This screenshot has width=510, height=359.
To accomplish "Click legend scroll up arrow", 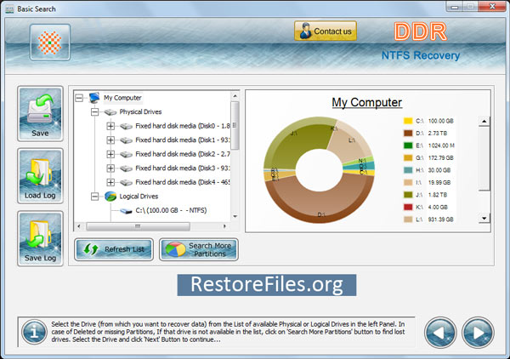I will [484, 121].
